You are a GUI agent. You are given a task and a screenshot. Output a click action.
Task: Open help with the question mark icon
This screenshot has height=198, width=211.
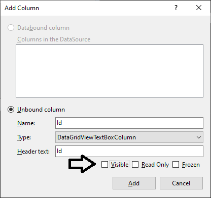[176, 8]
